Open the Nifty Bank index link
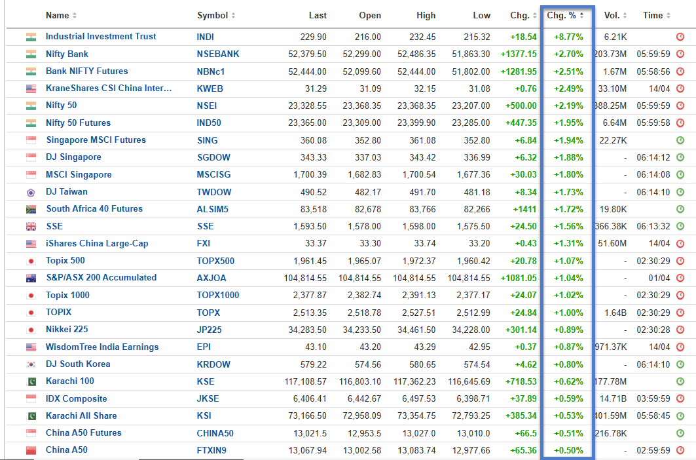This screenshot has width=696, height=460. (x=67, y=54)
